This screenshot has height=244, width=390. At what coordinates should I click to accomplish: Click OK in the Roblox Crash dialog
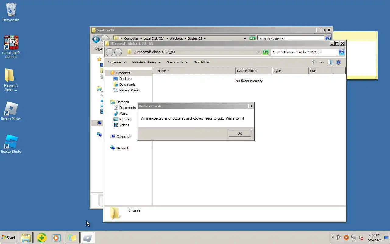pyautogui.click(x=240, y=133)
